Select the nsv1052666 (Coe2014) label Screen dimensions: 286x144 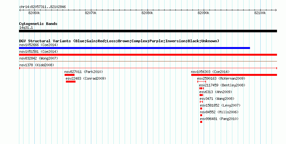[x=39, y=45]
